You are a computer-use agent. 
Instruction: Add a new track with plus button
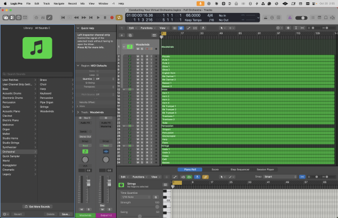tap(122, 35)
